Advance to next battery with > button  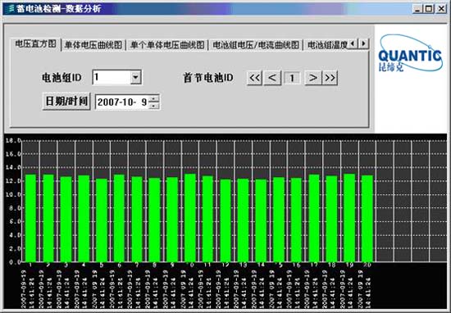coord(313,78)
